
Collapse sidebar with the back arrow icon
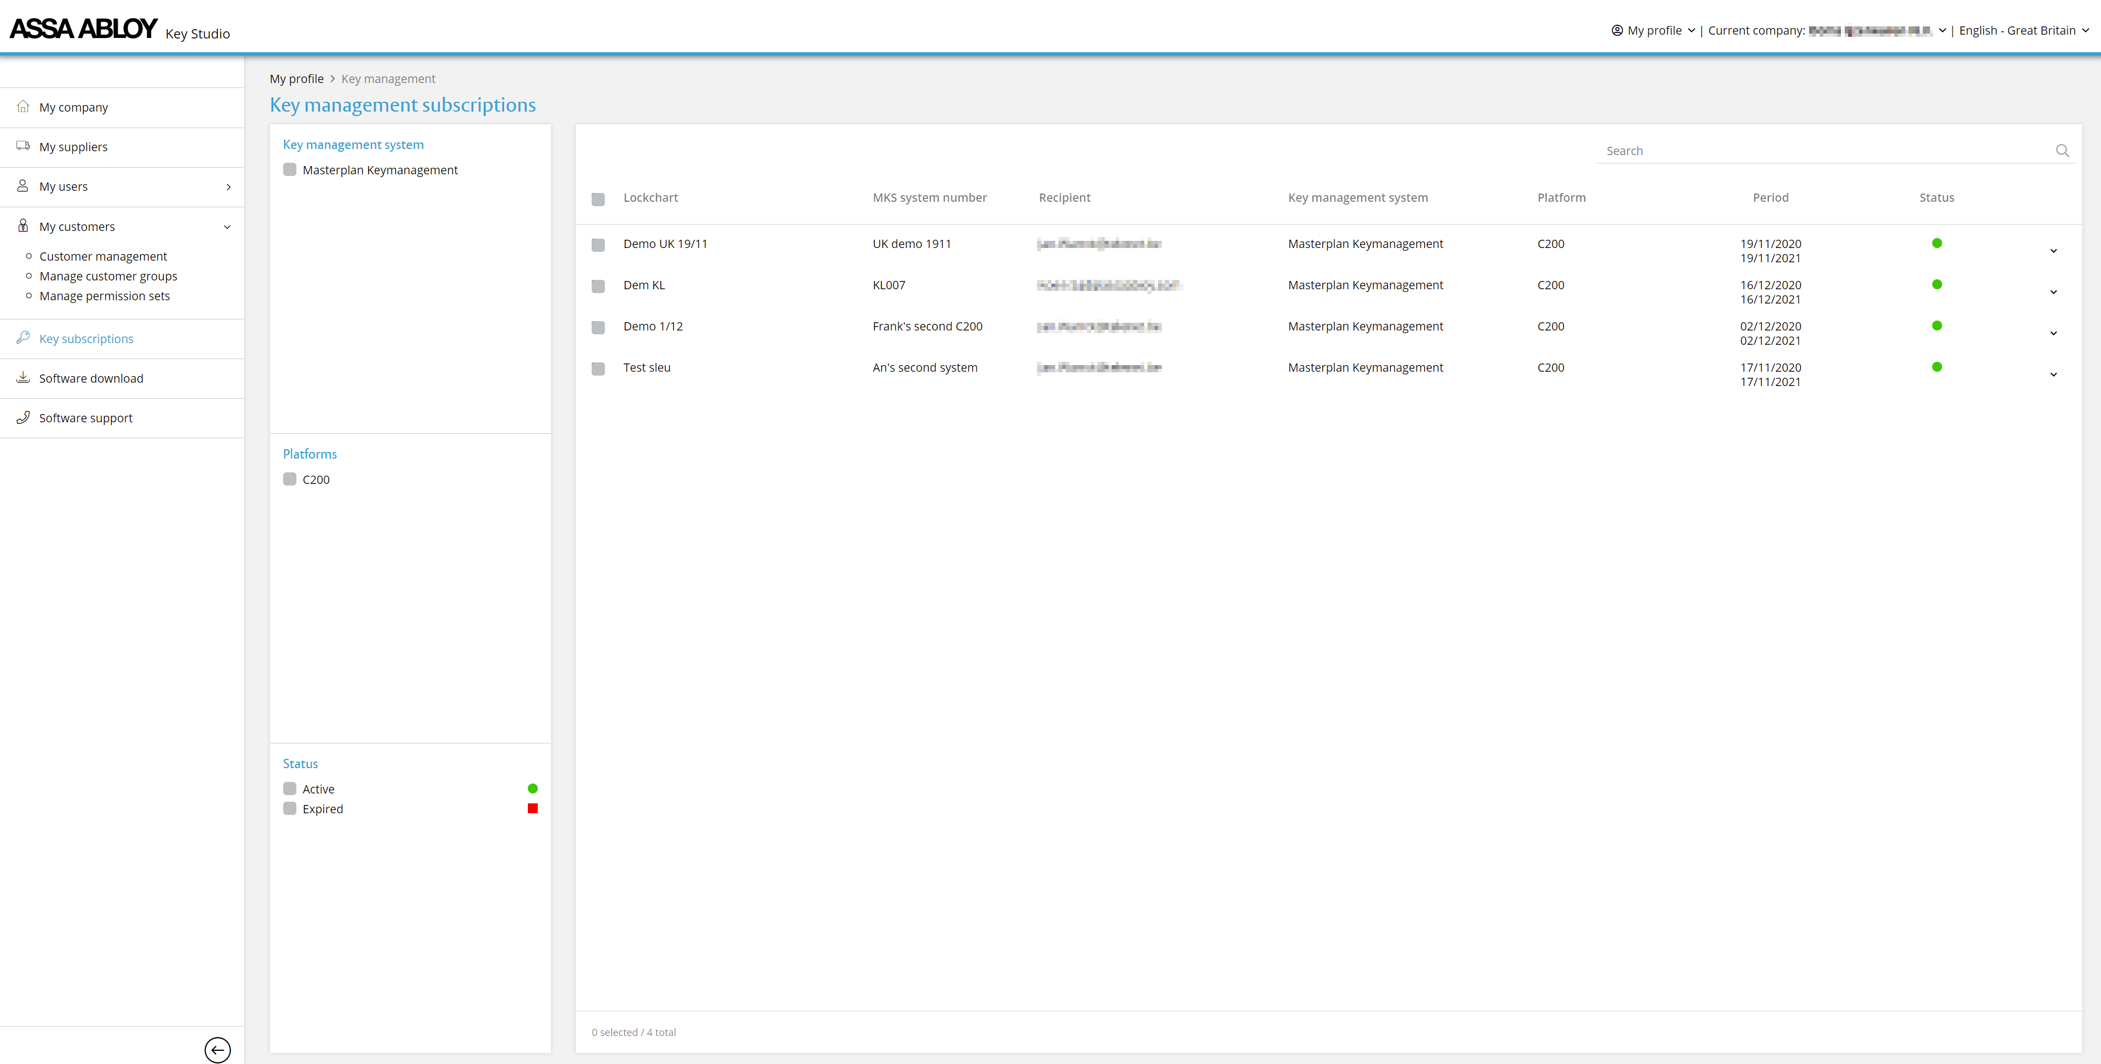(x=217, y=1049)
